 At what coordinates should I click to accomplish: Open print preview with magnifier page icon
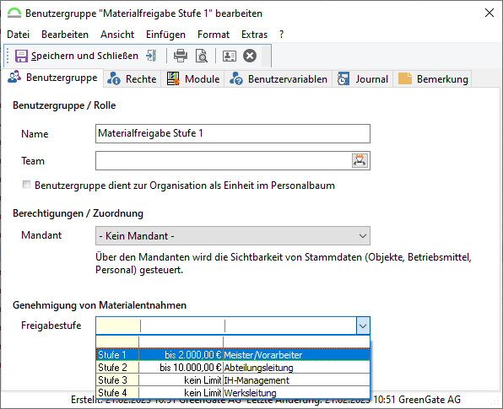coord(202,56)
